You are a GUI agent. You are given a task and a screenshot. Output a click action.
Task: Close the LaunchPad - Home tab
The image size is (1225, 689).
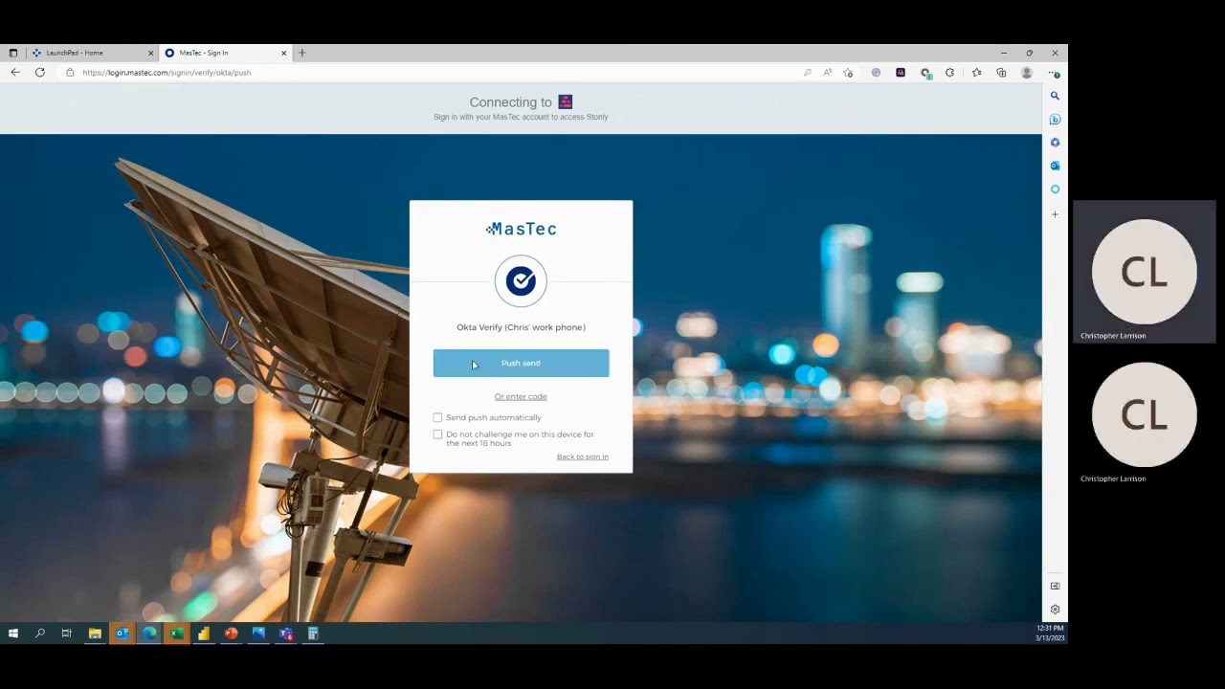point(150,53)
